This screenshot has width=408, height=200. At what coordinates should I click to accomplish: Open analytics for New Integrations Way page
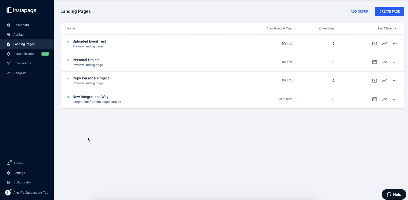pos(385,99)
